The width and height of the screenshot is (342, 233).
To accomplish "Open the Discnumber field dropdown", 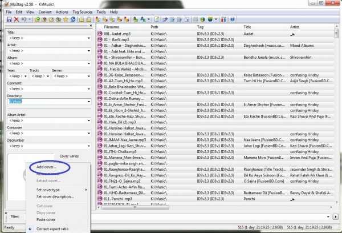I will pyautogui.click(x=89, y=146).
